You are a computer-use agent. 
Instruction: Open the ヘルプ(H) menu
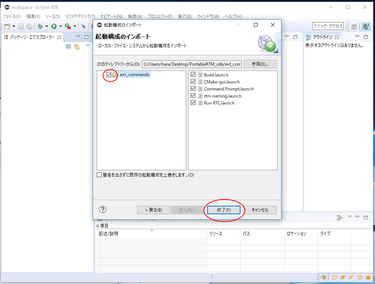coord(233,17)
